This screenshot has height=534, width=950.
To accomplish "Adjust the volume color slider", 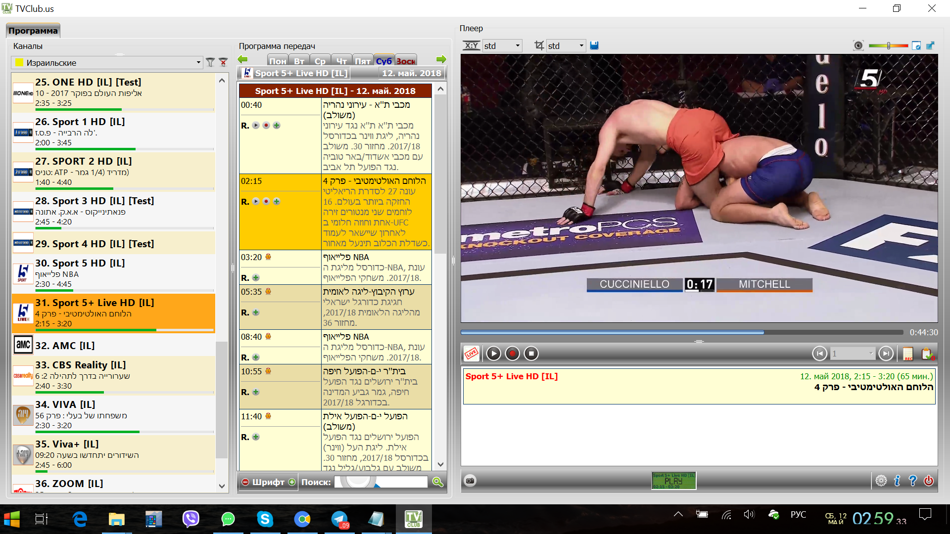I will tap(889, 45).
